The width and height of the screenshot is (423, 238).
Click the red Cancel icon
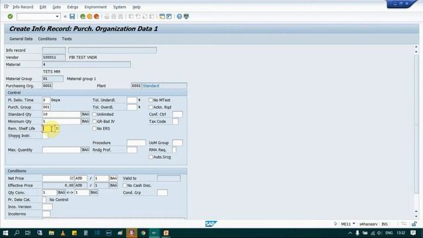(96, 17)
